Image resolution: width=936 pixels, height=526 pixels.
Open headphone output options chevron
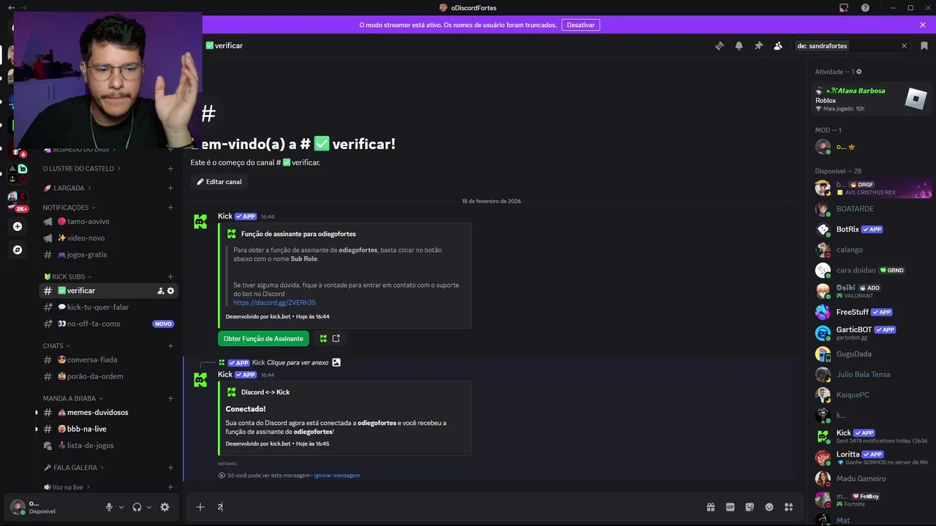coord(149,507)
